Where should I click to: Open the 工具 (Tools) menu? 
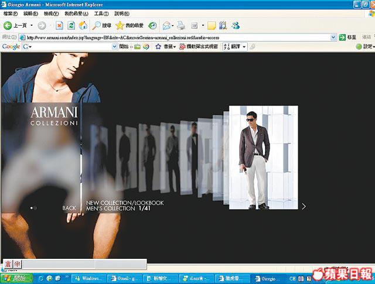coord(101,13)
